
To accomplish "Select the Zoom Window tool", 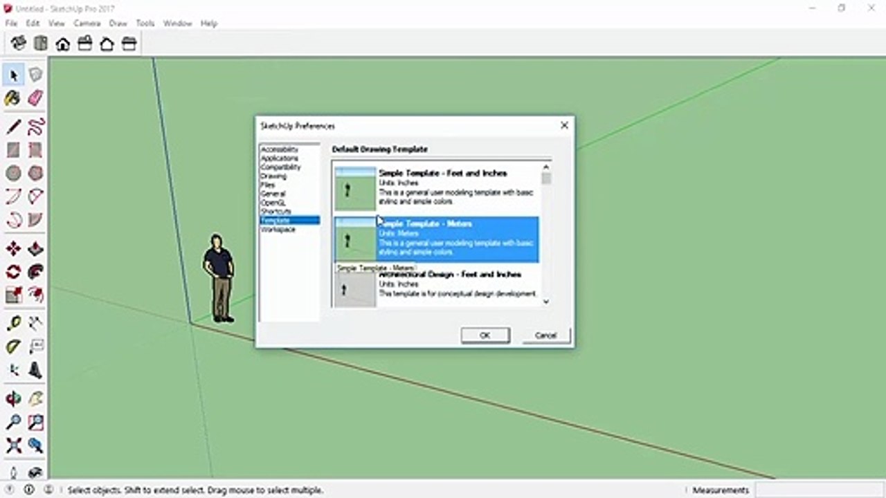I will (x=35, y=422).
